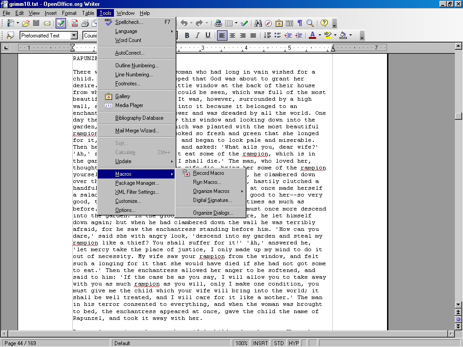Toggle Underline formatting
The height and width of the screenshot is (347, 463).
point(208,35)
